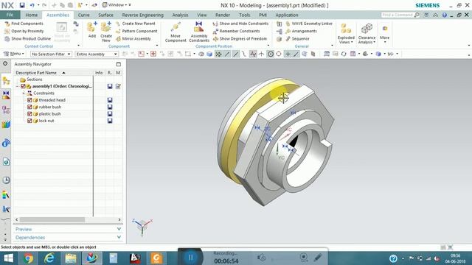Open the File menu
472x265 pixels.
coord(10,15)
